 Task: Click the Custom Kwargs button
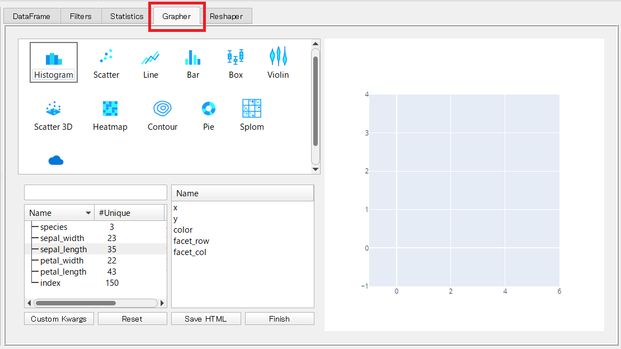coord(59,319)
